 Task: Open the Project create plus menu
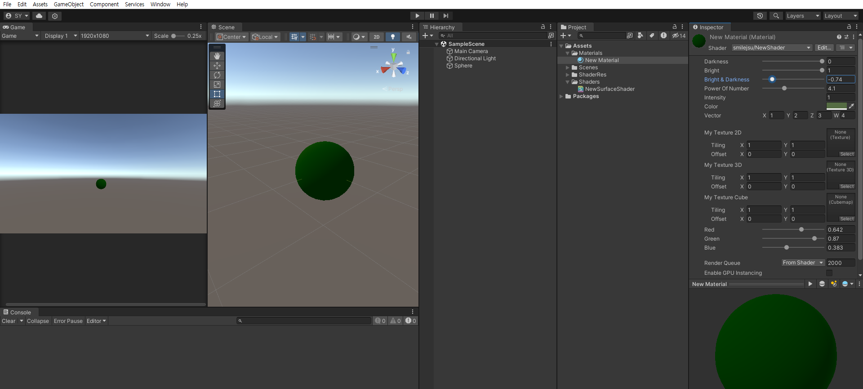565,36
